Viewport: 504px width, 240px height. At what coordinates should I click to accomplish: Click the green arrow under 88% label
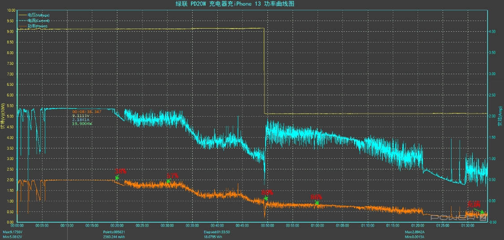pos(317,203)
